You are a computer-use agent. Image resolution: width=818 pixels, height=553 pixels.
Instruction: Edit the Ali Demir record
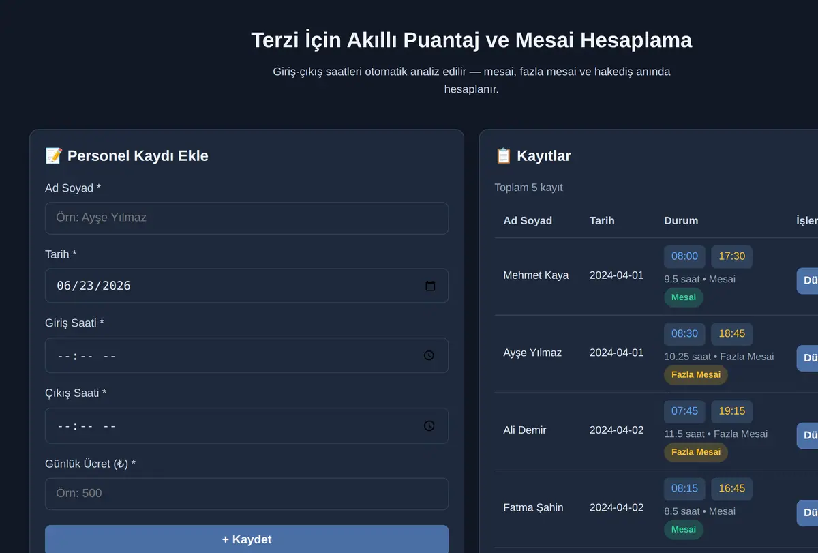click(x=808, y=436)
